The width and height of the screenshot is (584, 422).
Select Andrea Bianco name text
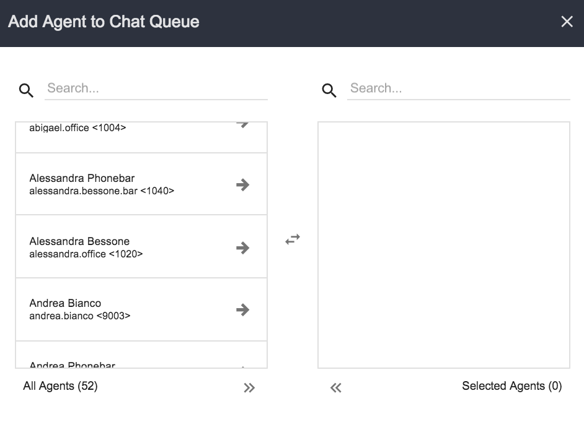click(x=65, y=303)
